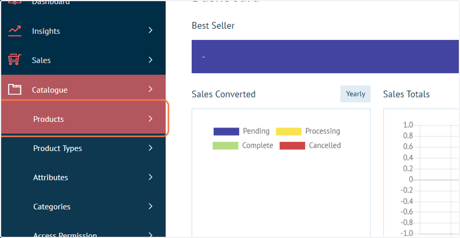Screen dimensions: 460x238
Task: Click the Cancelled legend label
Action: tap(325, 145)
